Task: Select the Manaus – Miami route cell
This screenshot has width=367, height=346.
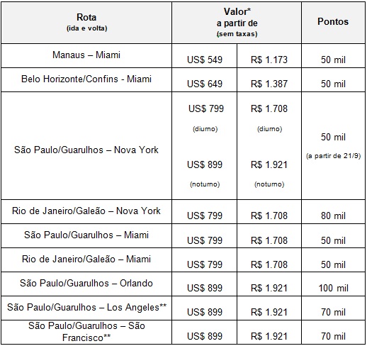Action: tap(86, 56)
